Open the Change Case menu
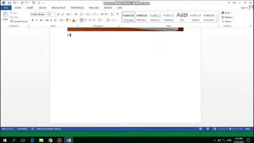The image size is (254, 143). point(69,14)
